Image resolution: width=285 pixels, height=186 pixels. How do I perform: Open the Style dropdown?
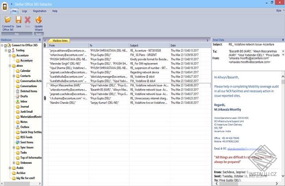[280, 11]
